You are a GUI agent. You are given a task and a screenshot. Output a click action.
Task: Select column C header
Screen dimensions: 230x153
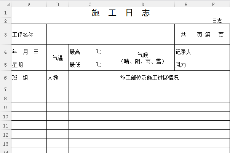pyautogui.click(x=90, y=4)
